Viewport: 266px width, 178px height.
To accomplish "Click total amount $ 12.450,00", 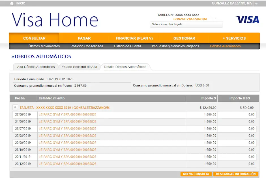I will coord(208,108).
